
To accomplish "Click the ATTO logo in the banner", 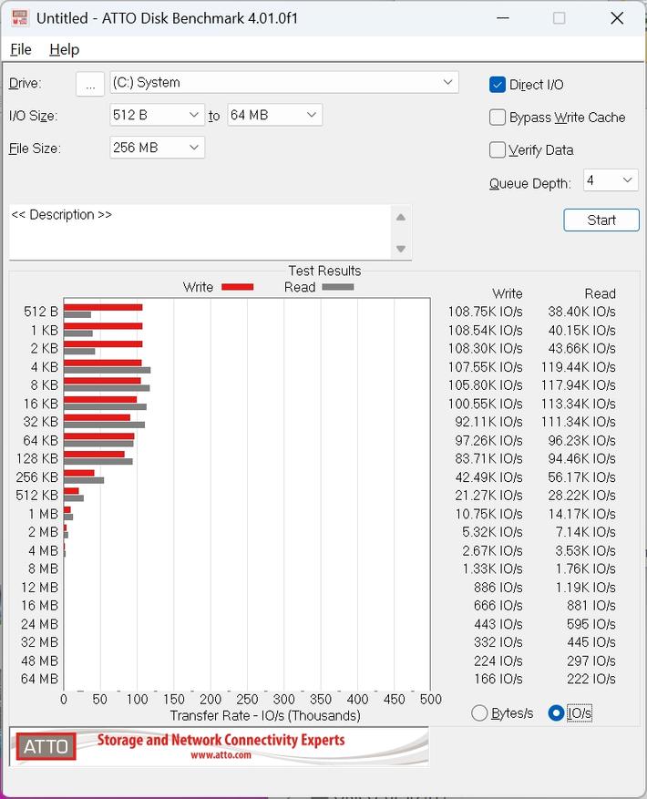I will [x=46, y=746].
